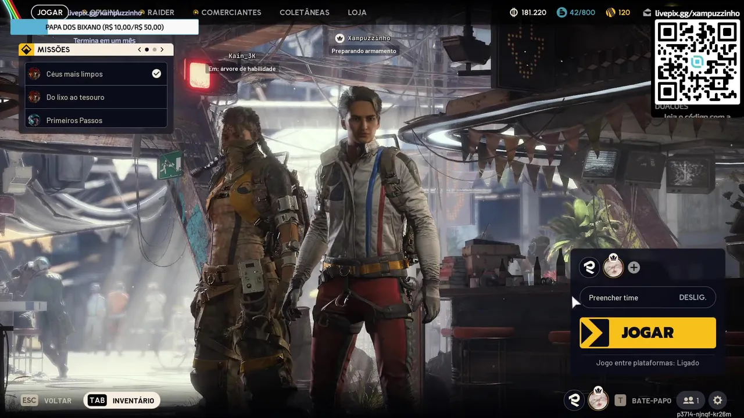Click the PAPA DOS BIXANO donation goal bar
This screenshot has width=744, height=418.
[x=105, y=27]
